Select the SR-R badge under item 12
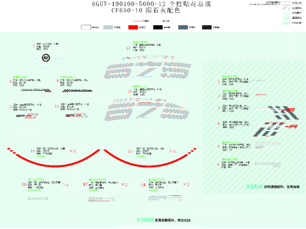The width and height of the screenshot is (306, 229). (27, 116)
